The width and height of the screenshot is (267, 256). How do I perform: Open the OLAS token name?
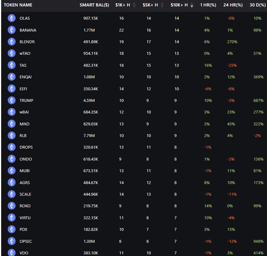coord(25,18)
